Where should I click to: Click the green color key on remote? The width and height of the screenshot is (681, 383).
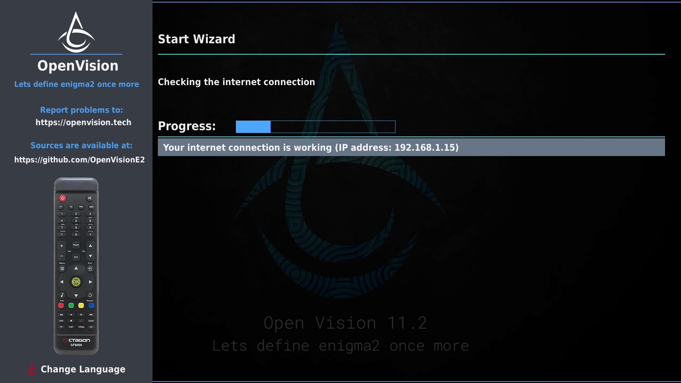71,305
